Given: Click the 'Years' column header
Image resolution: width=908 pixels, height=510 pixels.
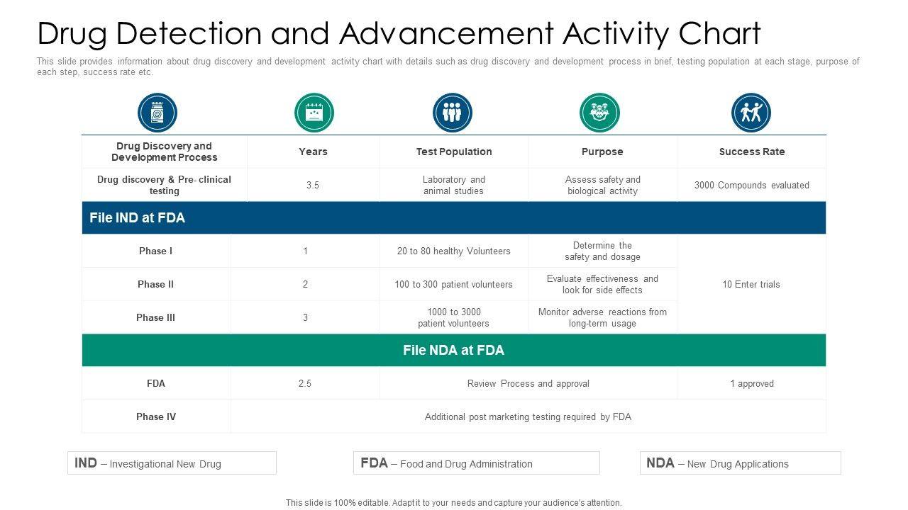Looking at the screenshot, I should pyautogui.click(x=313, y=152).
